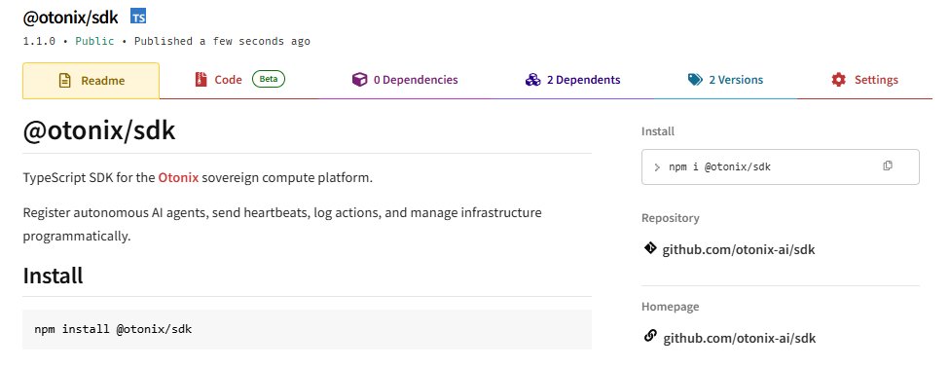
Task: Select the 'npm i @otonix/sdk' install box text
Action: tap(719, 166)
